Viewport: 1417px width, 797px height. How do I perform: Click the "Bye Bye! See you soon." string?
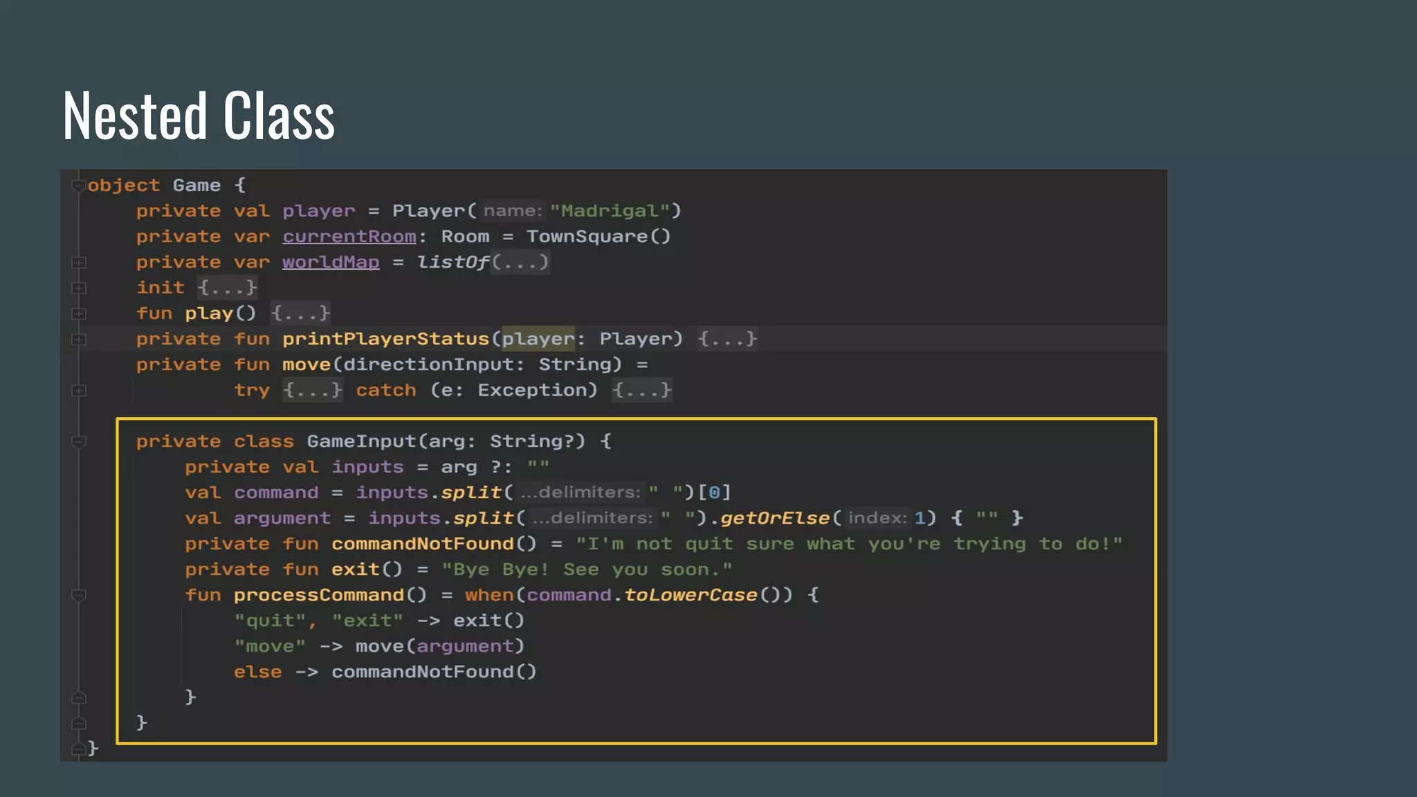pos(587,569)
